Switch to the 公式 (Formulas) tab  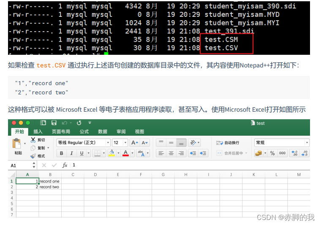[84, 131]
